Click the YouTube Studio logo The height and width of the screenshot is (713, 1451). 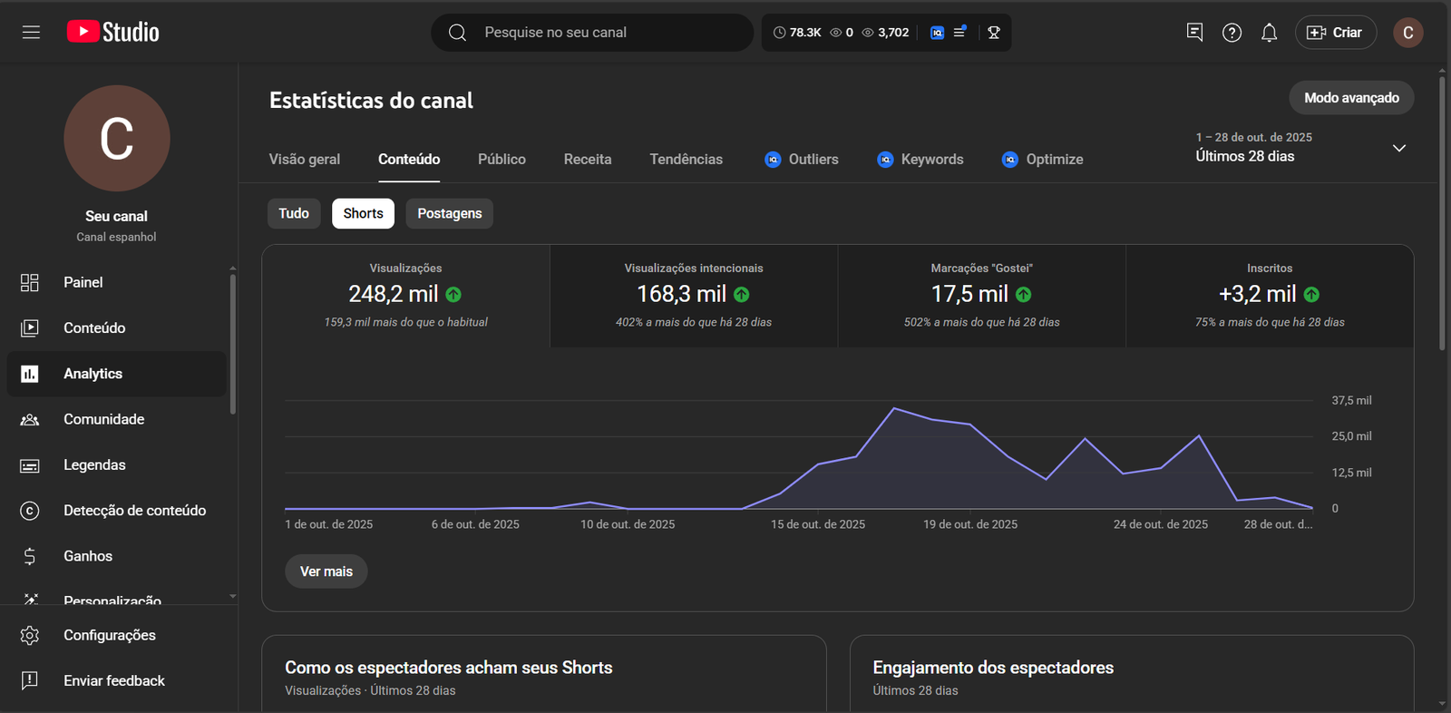coord(113,33)
